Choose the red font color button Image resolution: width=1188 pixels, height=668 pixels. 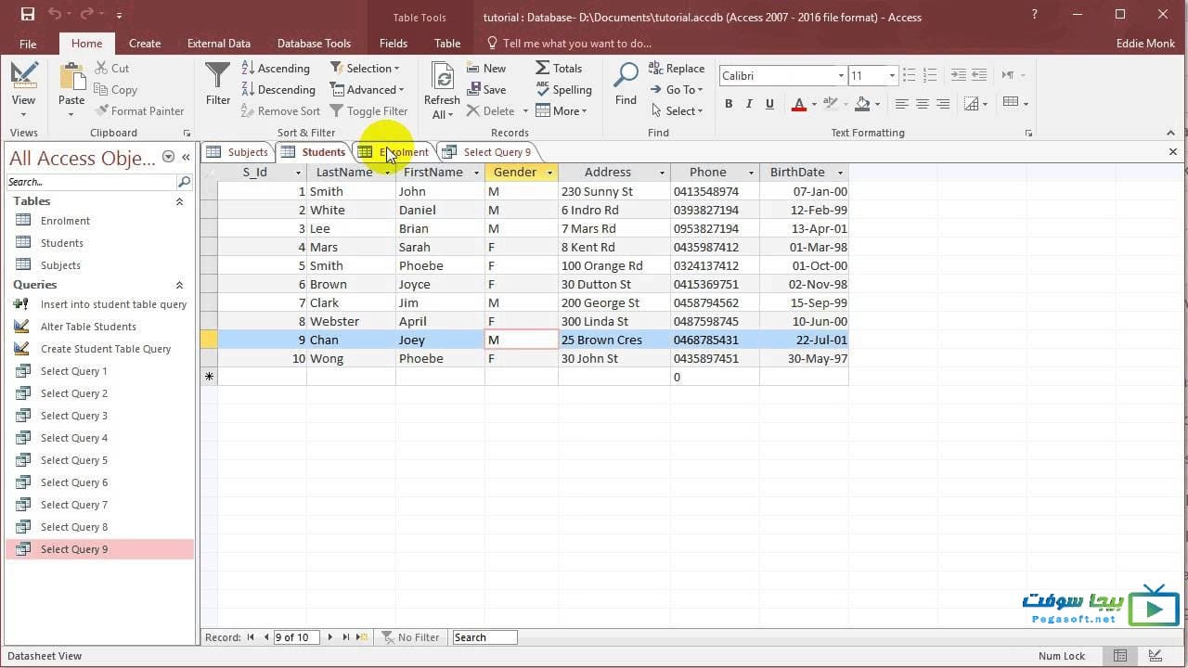(798, 104)
